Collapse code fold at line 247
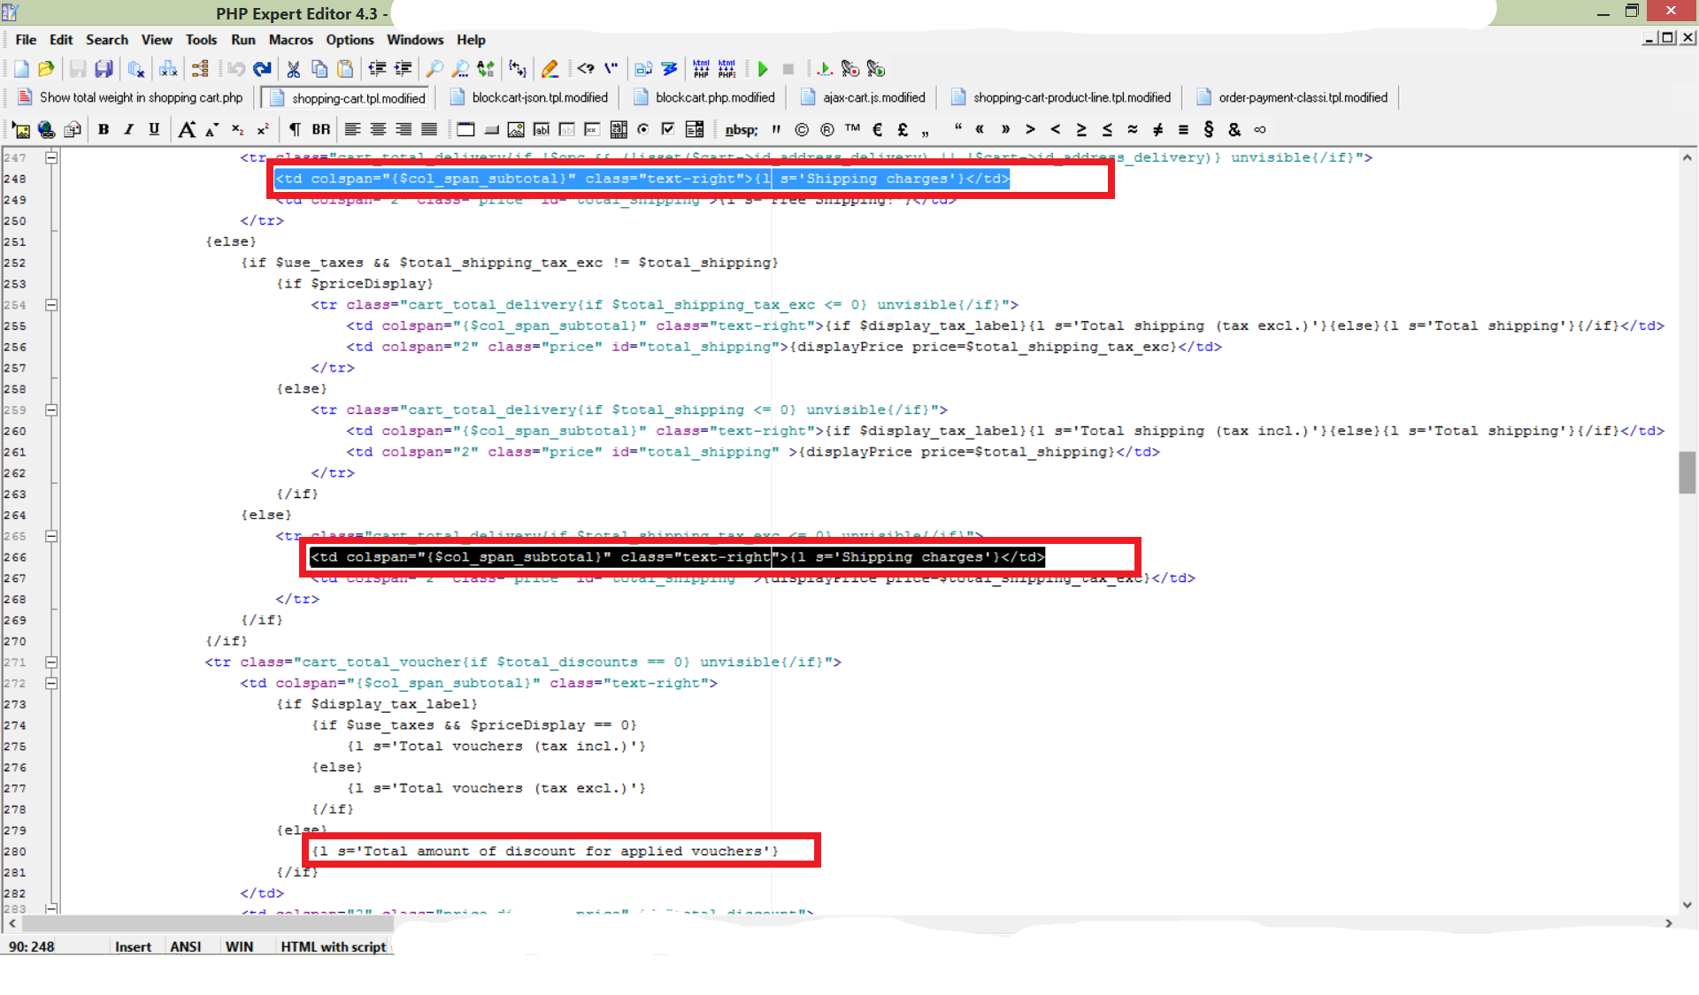Image resolution: width=1699 pixels, height=995 pixels. tap(51, 157)
